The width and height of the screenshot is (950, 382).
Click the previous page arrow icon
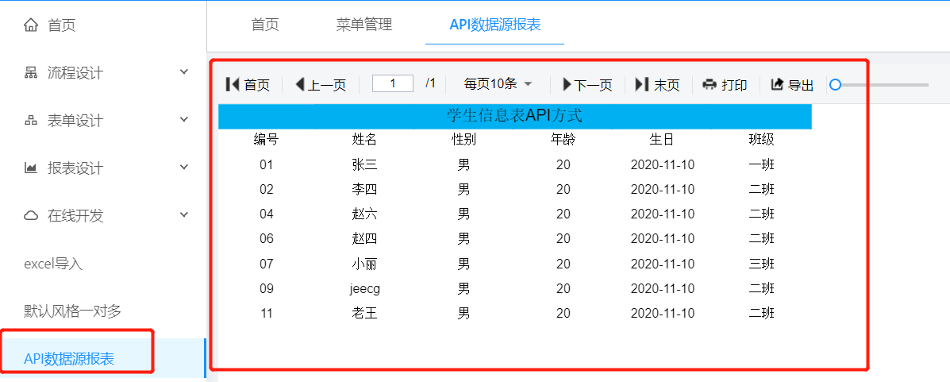(x=299, y=84)
